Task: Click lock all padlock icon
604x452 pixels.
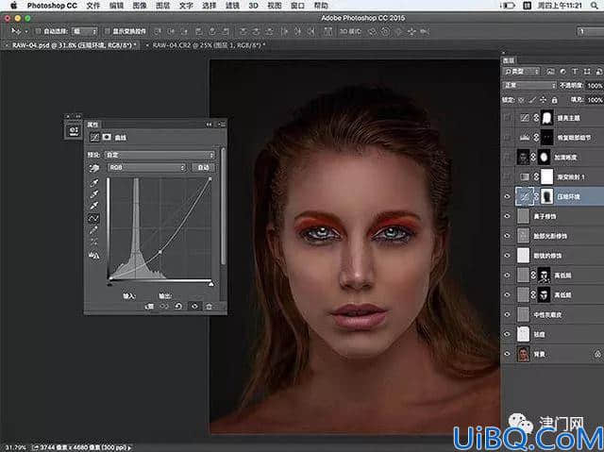Action: (554, 100)
